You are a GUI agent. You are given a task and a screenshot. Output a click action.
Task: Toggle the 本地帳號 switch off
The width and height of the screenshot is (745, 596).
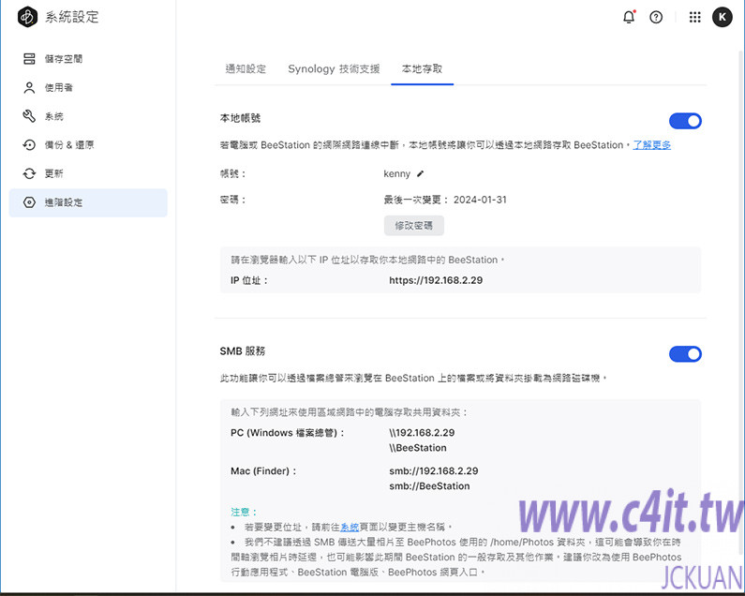(x=685, y=121)
